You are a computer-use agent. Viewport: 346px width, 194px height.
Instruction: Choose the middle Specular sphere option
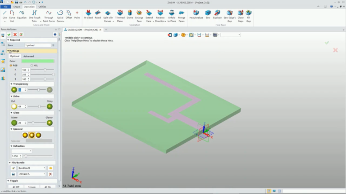tap(32, 135)
